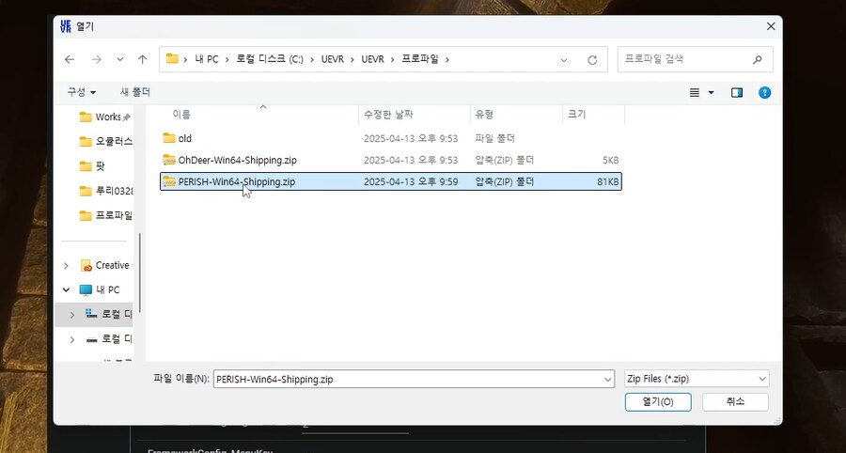
Task: Expand address bar history dropdown
Action: pyautogui.click(x=564, y=60)
